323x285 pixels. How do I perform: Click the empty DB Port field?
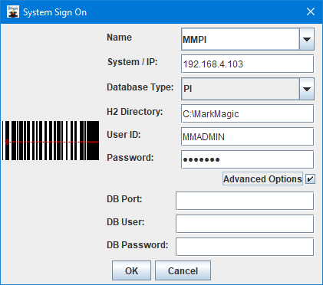(x=245, y=201)
